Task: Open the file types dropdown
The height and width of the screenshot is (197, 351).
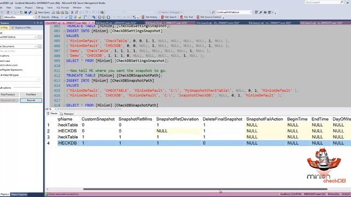Action: pos(38,79)
